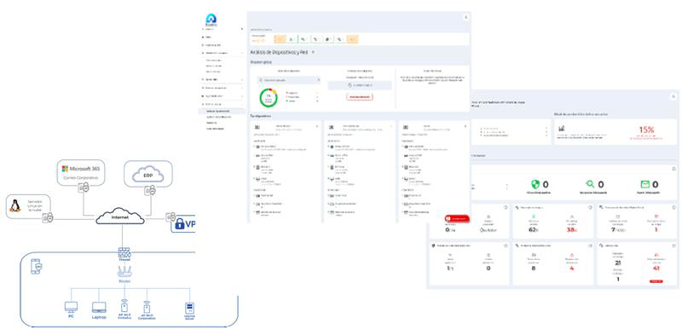Select the mobile phone with shield icon
The height and width of the screenshot is (335, 682).
coord(36,266)
